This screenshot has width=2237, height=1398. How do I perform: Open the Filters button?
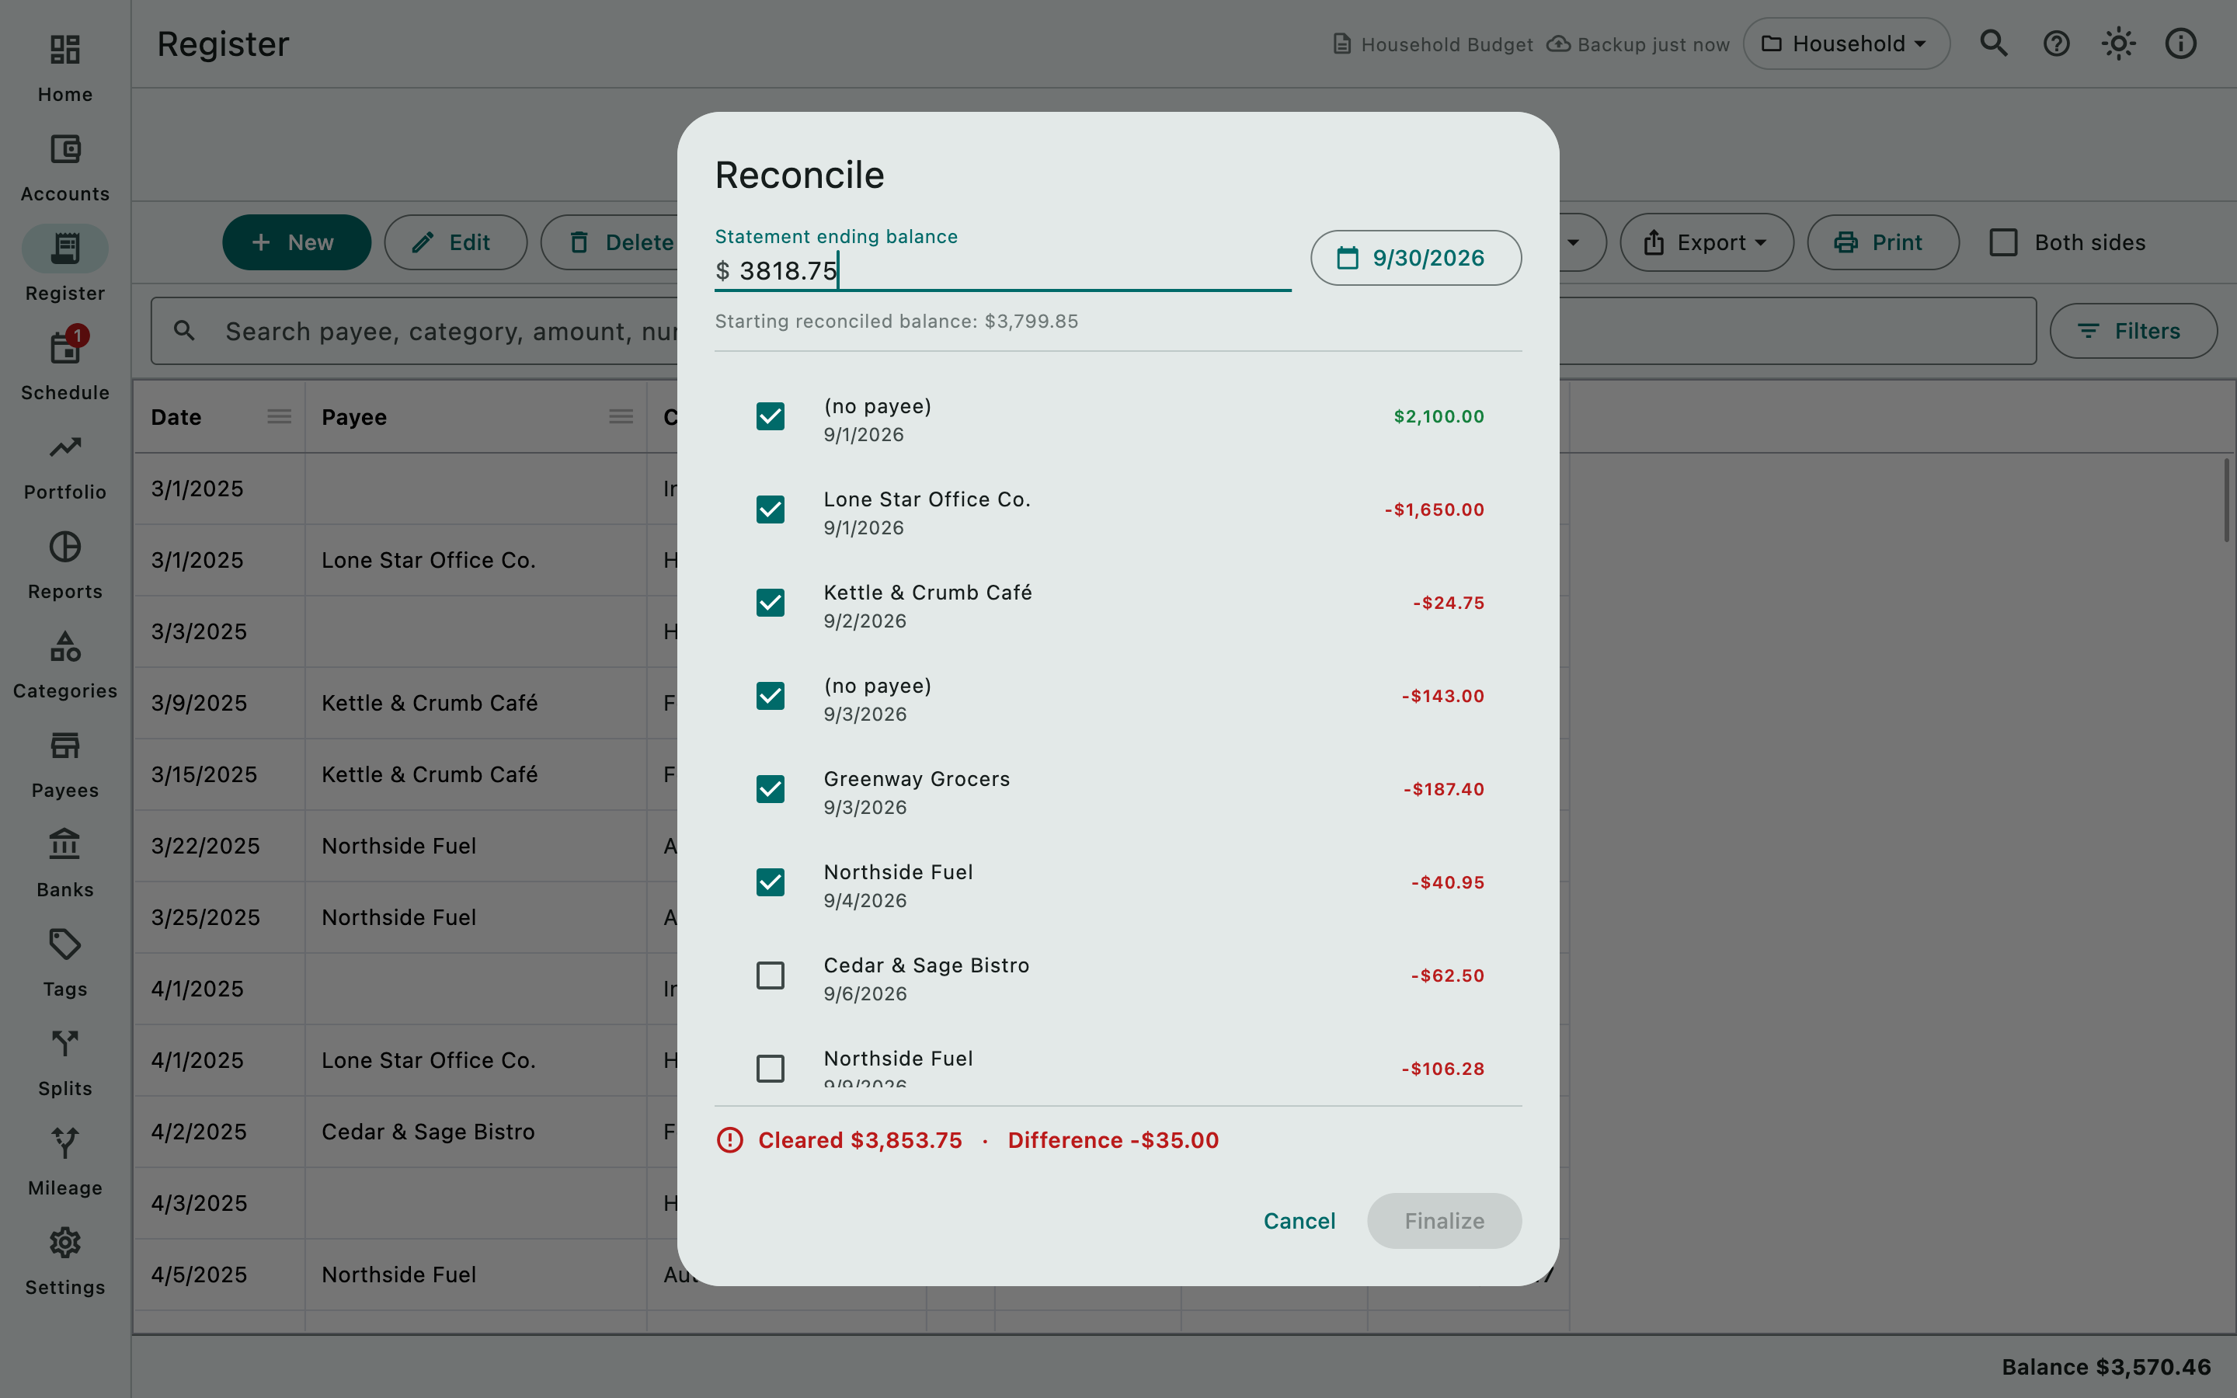tap(2134, 331)
